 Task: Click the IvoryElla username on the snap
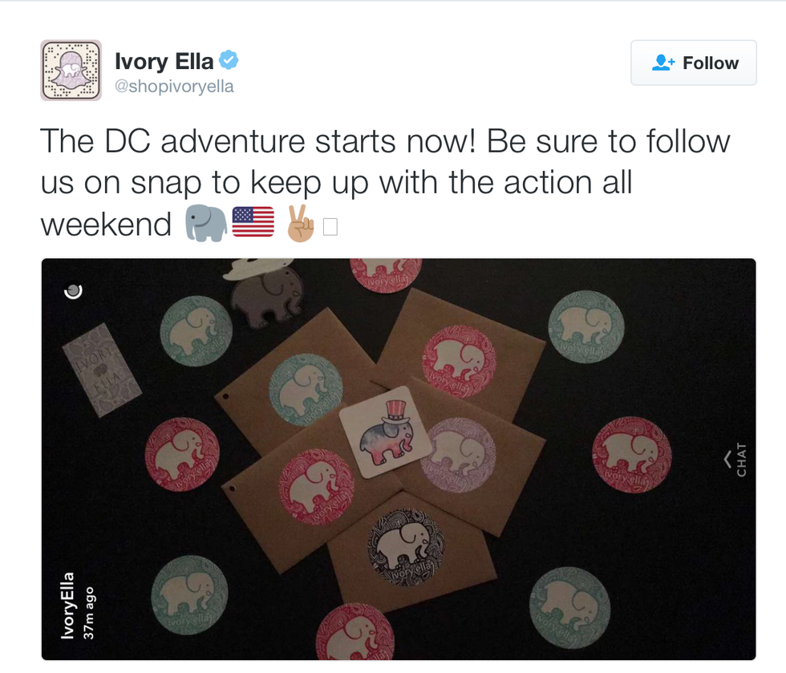(x=71, y=605)
